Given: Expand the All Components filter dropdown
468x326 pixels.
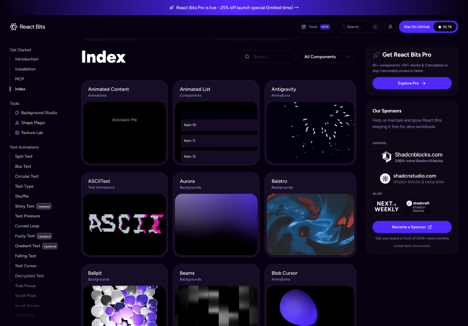Looking at the screenshot, I should tap(326, 57).
